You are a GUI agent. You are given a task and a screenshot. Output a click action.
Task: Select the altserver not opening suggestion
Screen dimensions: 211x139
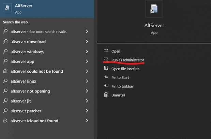[x=30, y=91]
